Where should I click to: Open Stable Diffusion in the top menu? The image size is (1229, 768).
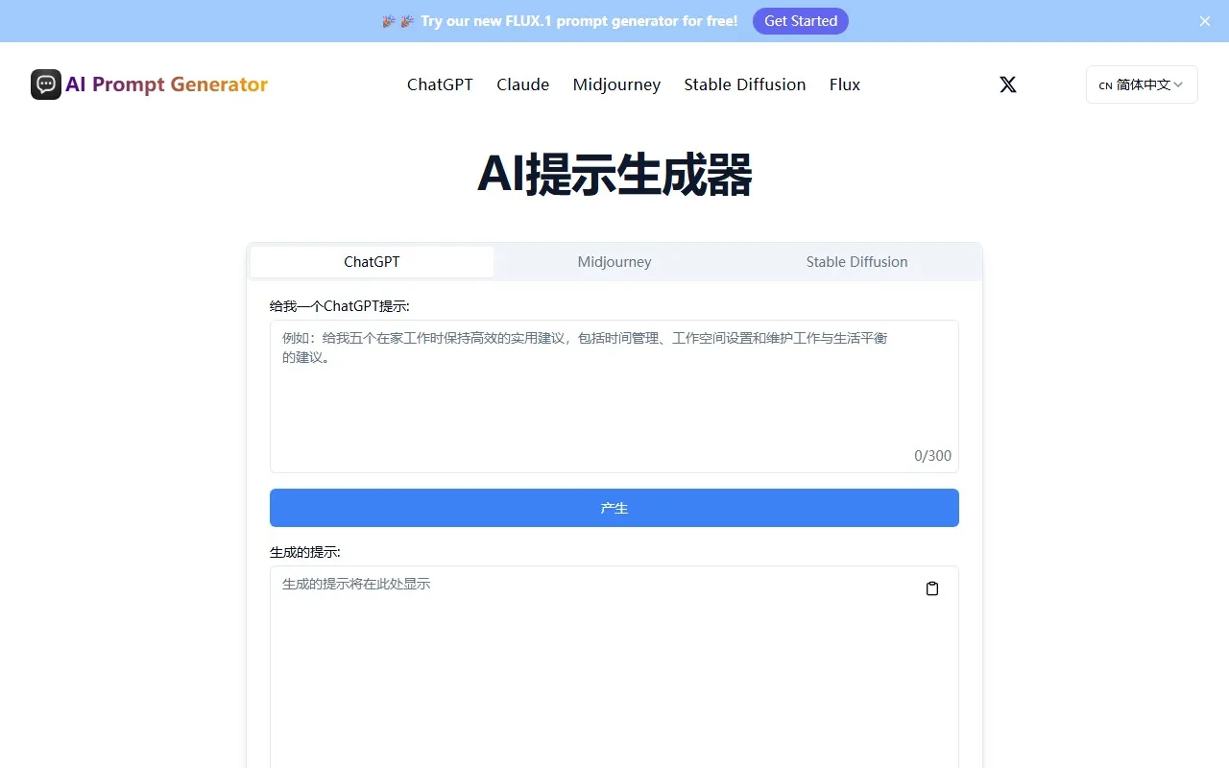(744, 84)
